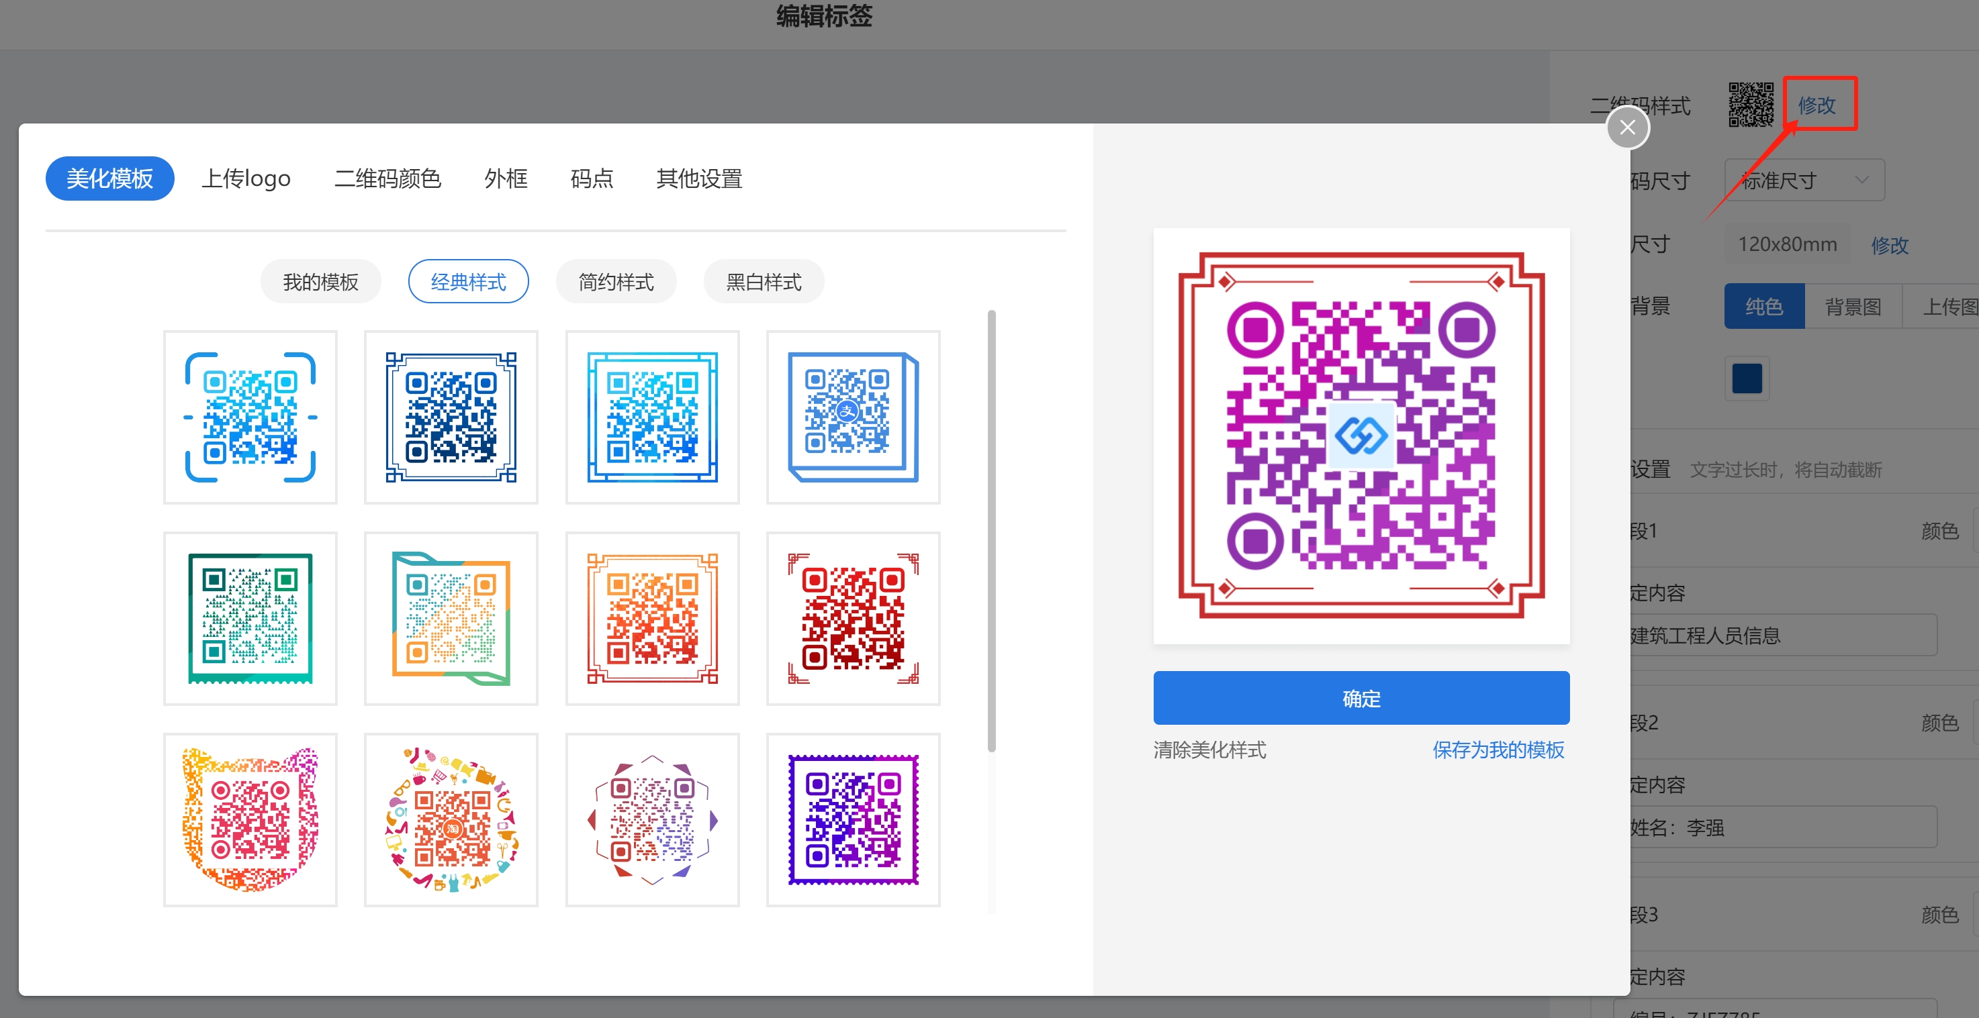1979x1018 pixels.
Task: Open the 二维码颜色 tab
Action: (x=387, y=179)
